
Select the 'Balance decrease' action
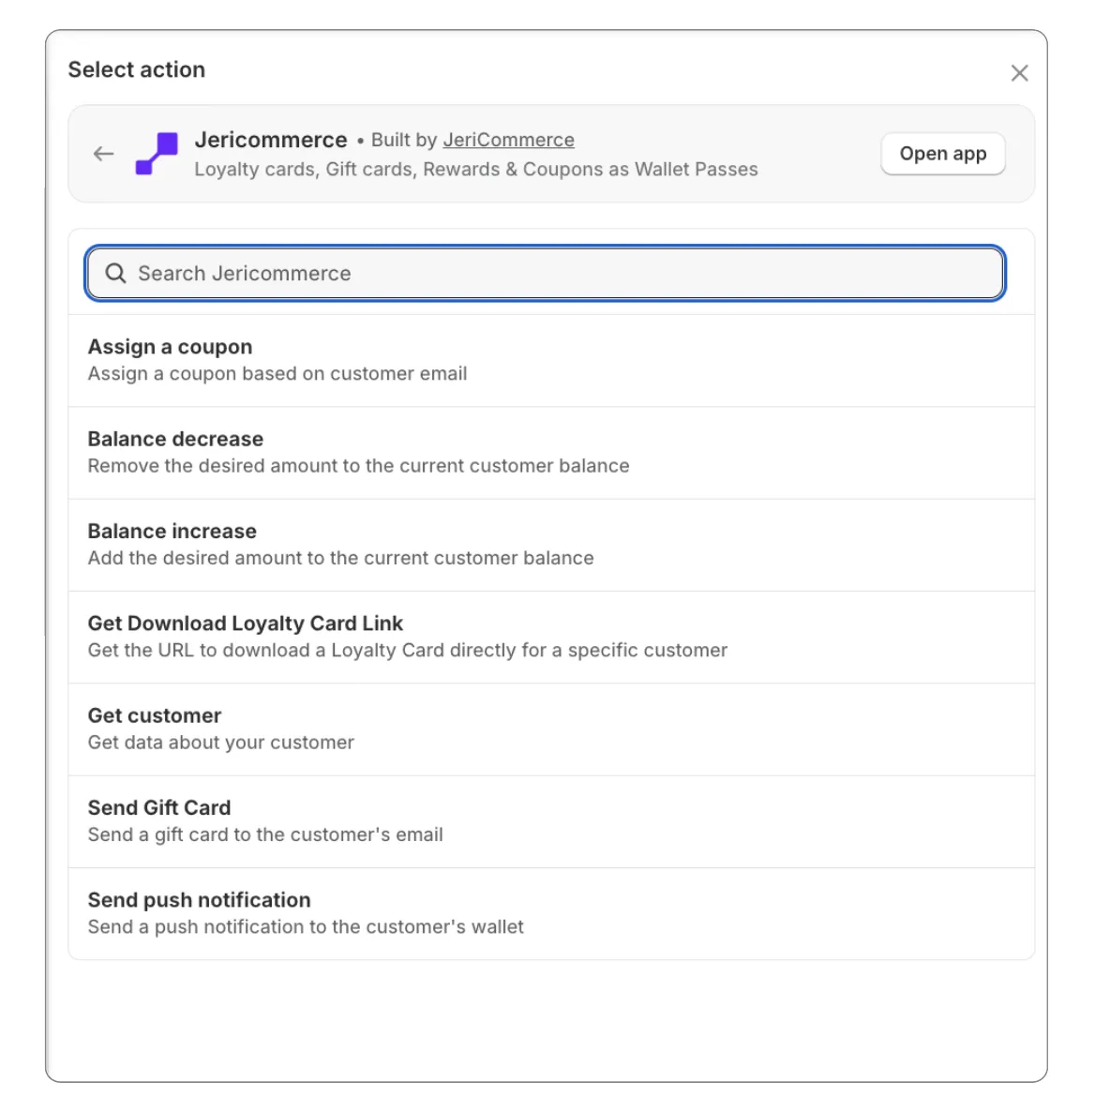(x=174, y=439)
